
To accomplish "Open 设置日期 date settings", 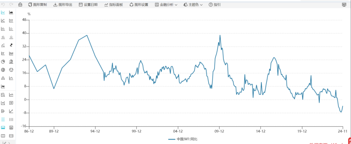I will point(88,5).
